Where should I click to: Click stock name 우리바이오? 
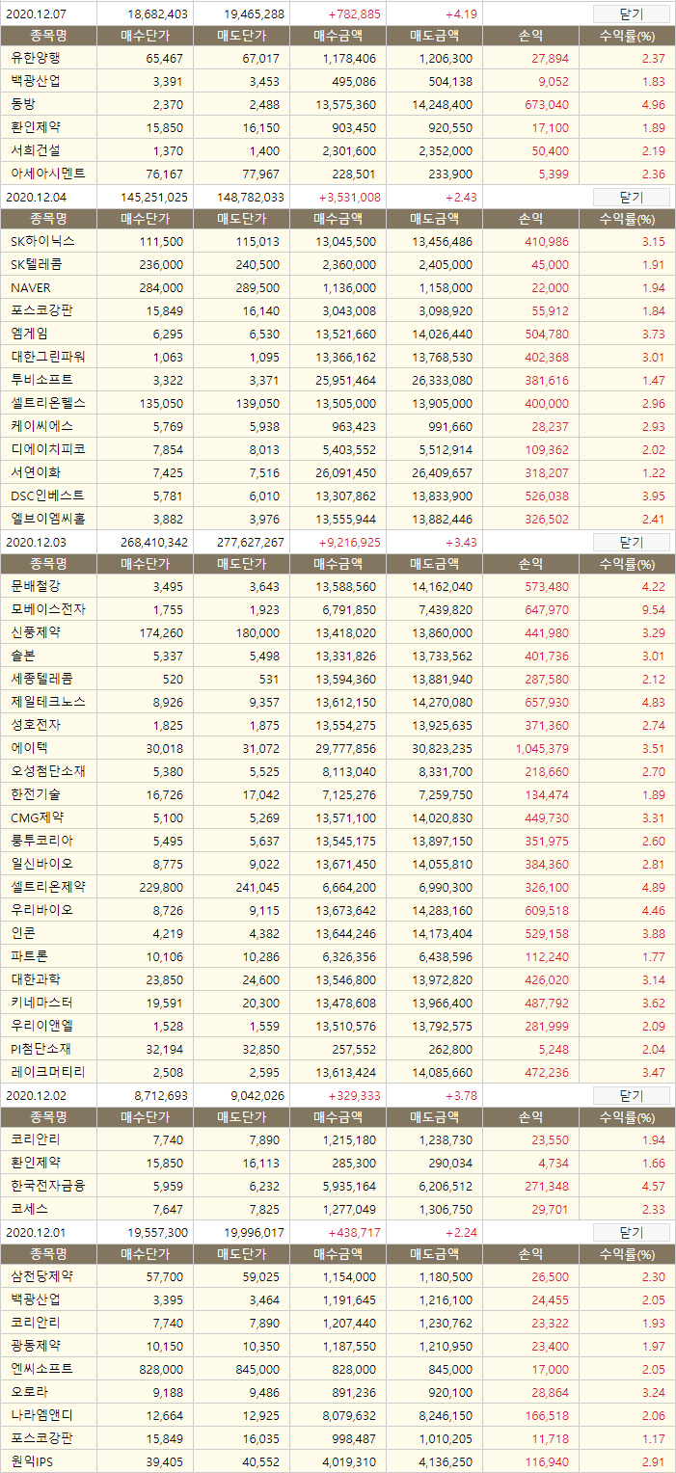click(x=41, y=910)
